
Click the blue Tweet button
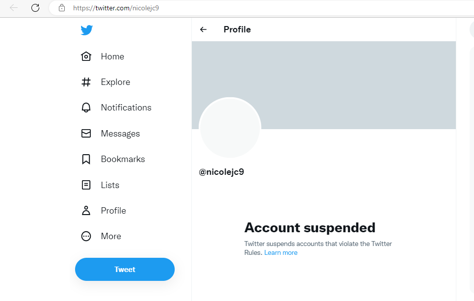[125, 269]
